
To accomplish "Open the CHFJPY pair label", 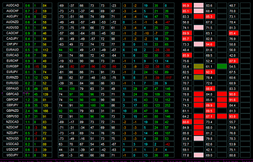I will 13,44.
